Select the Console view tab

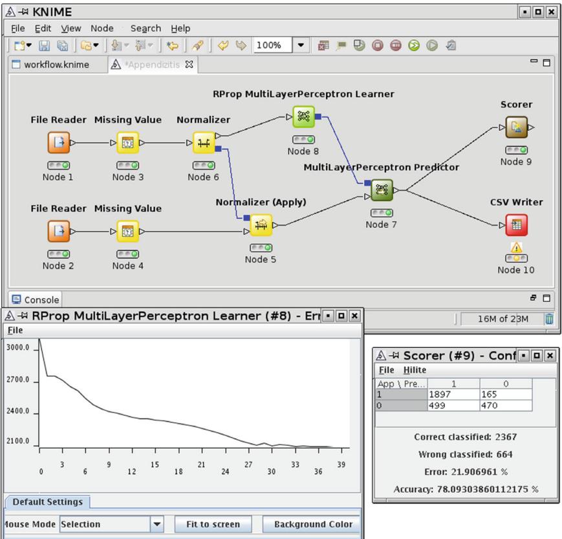36,300
